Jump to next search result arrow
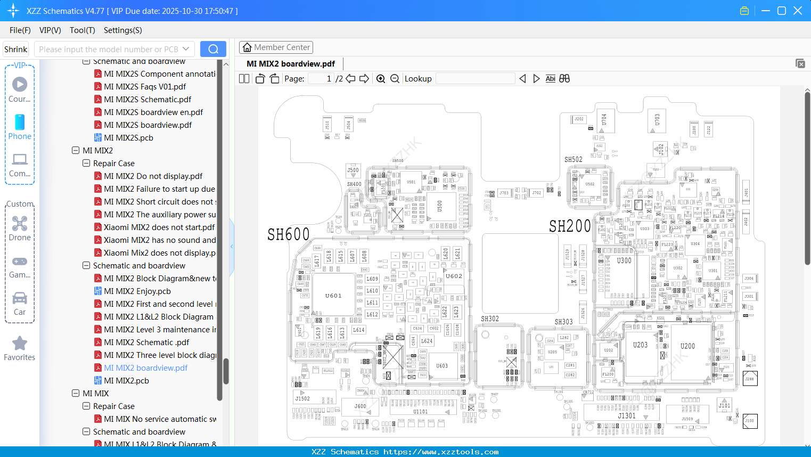The image size is (811, 457). point(536,78)
